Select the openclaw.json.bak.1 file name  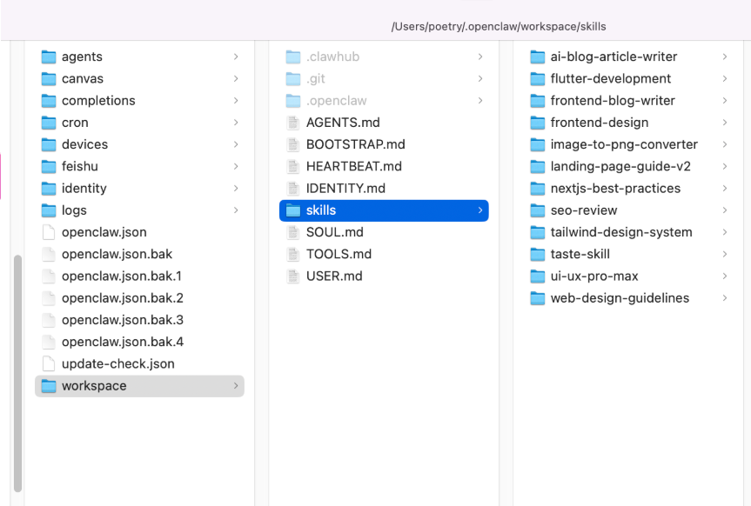122,276
